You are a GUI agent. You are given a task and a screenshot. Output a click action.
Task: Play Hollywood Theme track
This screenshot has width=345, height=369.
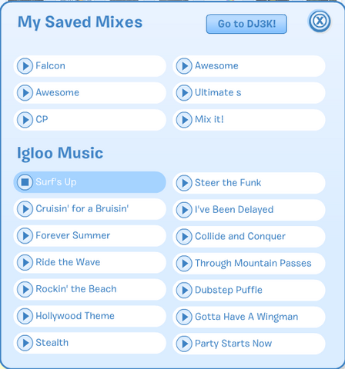point(25,316)
